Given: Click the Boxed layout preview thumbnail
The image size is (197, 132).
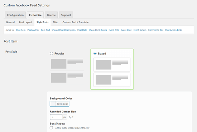Looking at the screenshot, I should coord(112,72).
